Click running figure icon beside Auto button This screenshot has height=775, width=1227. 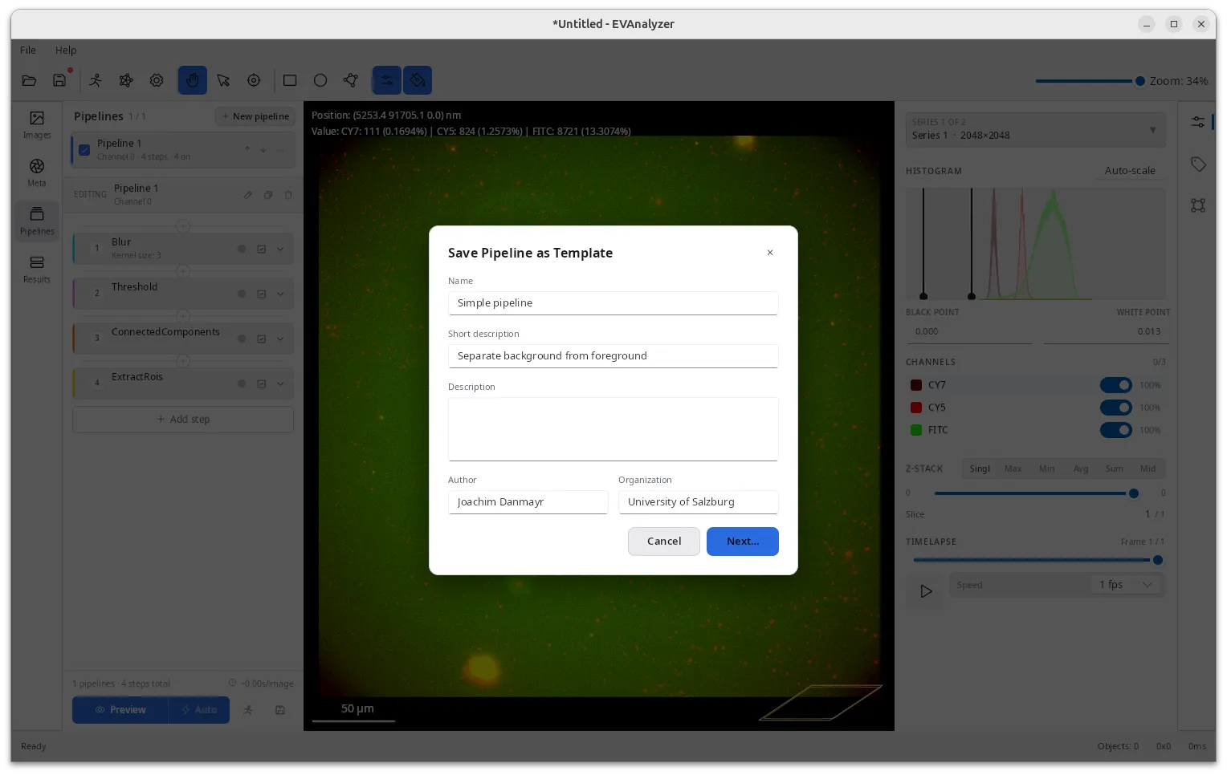pos(248,710)
